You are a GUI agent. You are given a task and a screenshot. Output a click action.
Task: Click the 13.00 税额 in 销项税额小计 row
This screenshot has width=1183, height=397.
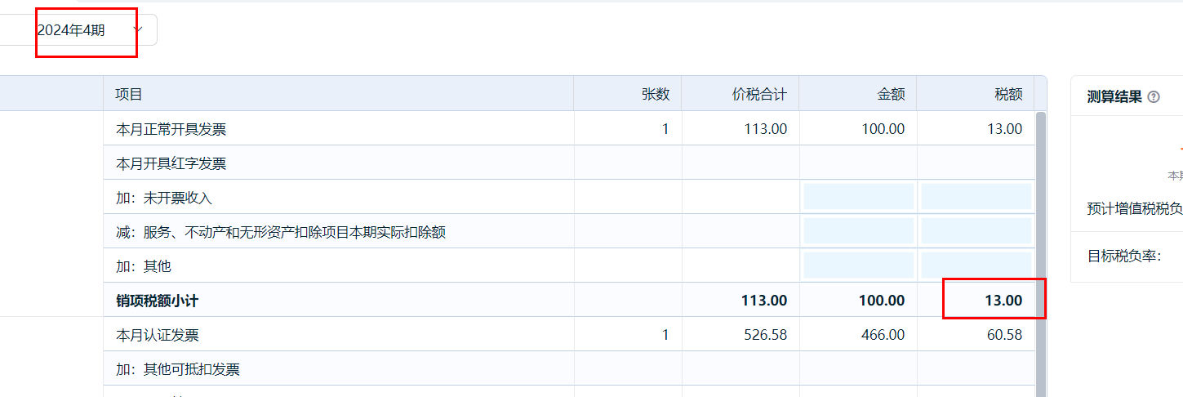[1003, 301]
